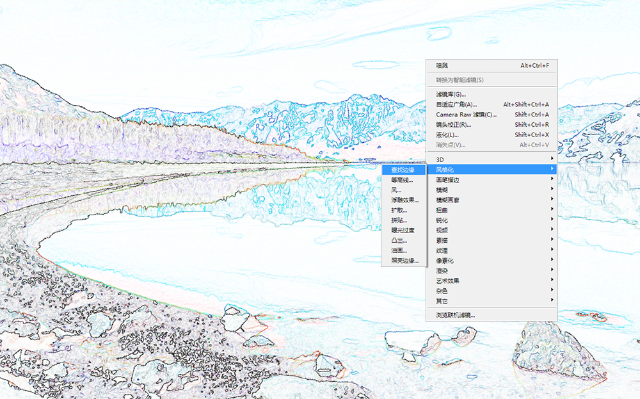Select 查找边缘 in the stylize submenu
Viewport: 640px width, 399px height.
[x=403, y=170]
